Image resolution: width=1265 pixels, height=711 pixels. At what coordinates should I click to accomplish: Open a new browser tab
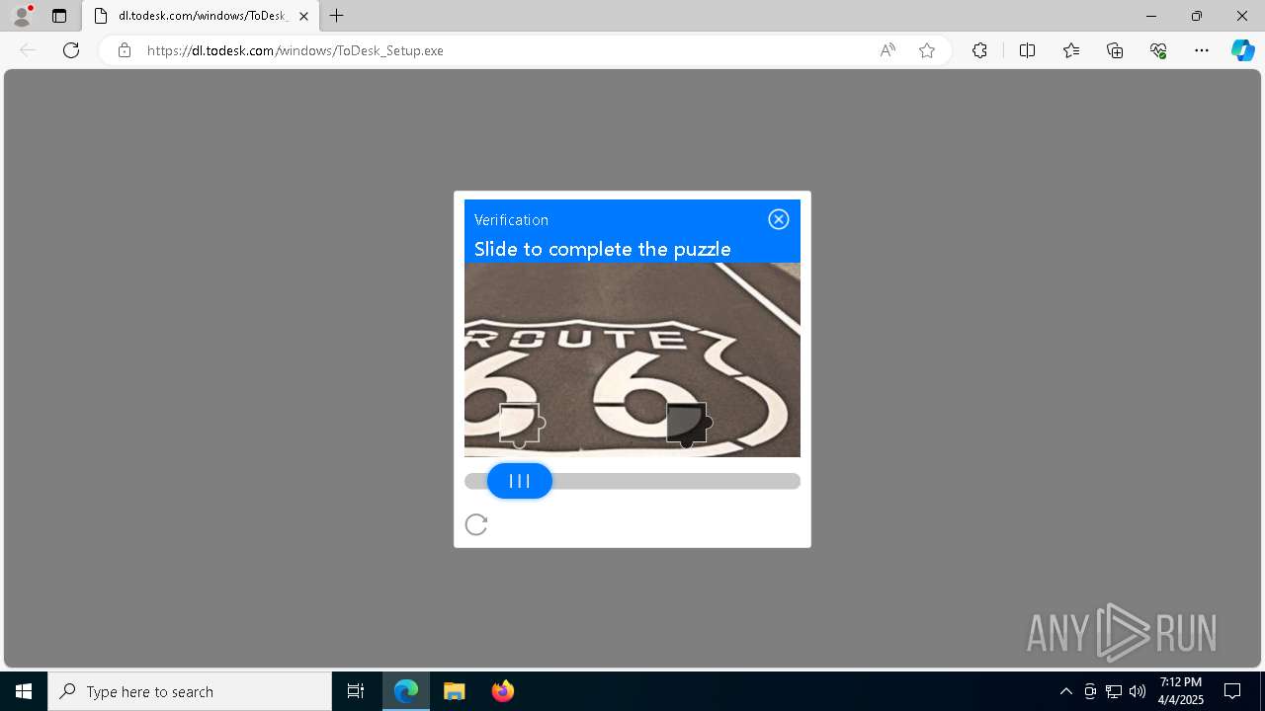tap(337, 16)
